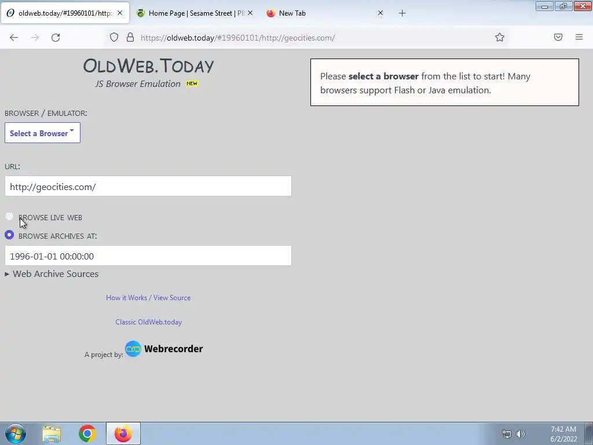Expand Web Archive Sources
Viewport: 593px width, 445px height.
click(x=52, y=274)
